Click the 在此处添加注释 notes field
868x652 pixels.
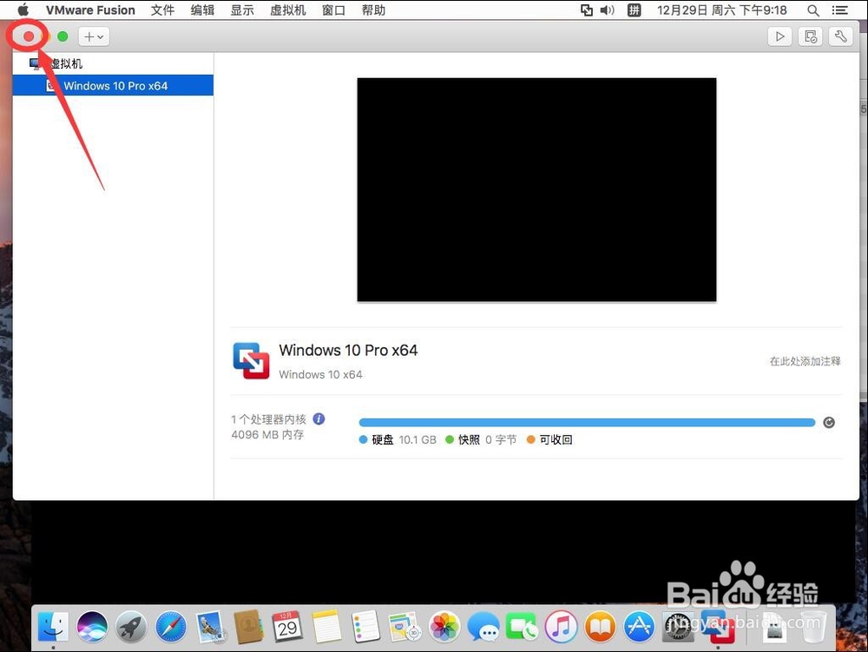click(x=805, y=361)
